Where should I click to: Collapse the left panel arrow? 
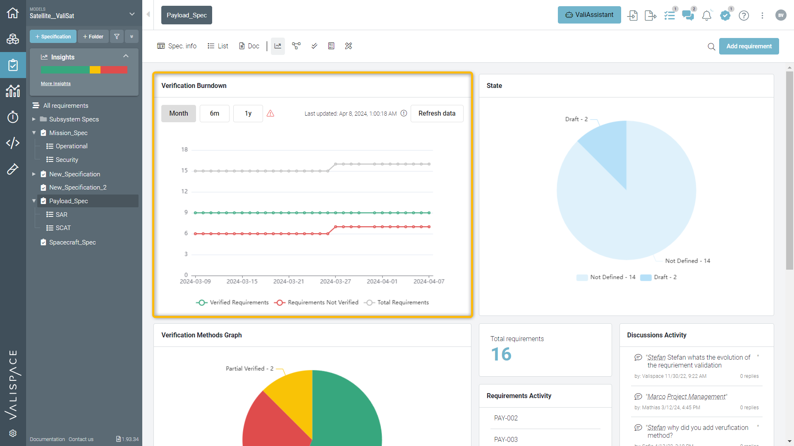(148, 14)
